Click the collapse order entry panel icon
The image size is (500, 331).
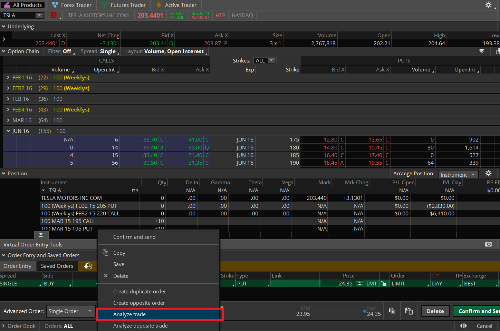click(x=41, y=235)
